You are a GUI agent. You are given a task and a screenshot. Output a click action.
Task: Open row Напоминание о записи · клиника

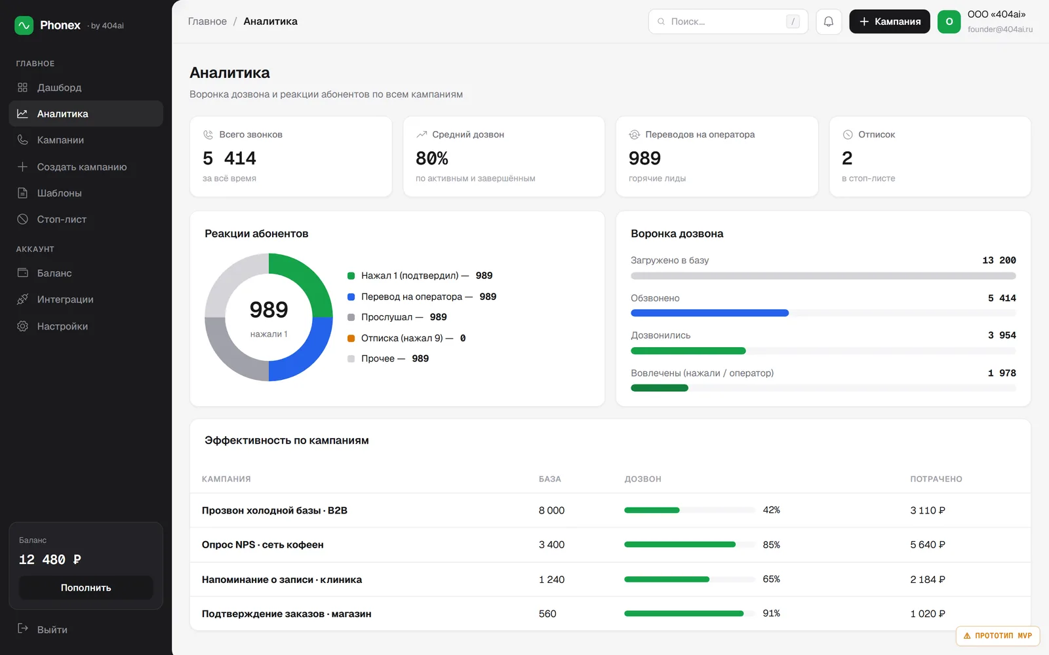click(x=610, y=579)
